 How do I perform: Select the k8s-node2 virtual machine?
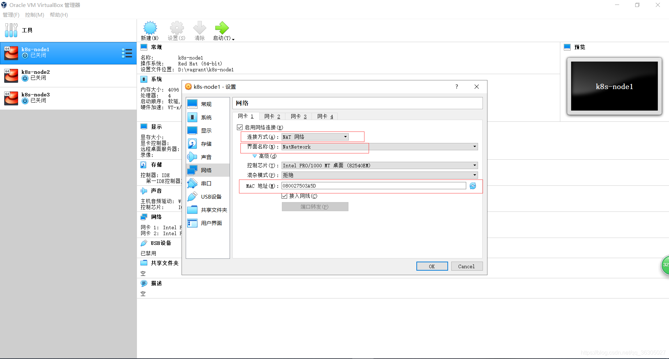(68, 75)
